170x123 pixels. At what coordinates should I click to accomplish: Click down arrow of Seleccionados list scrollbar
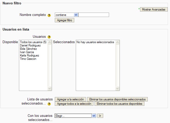tap(118, 89)
